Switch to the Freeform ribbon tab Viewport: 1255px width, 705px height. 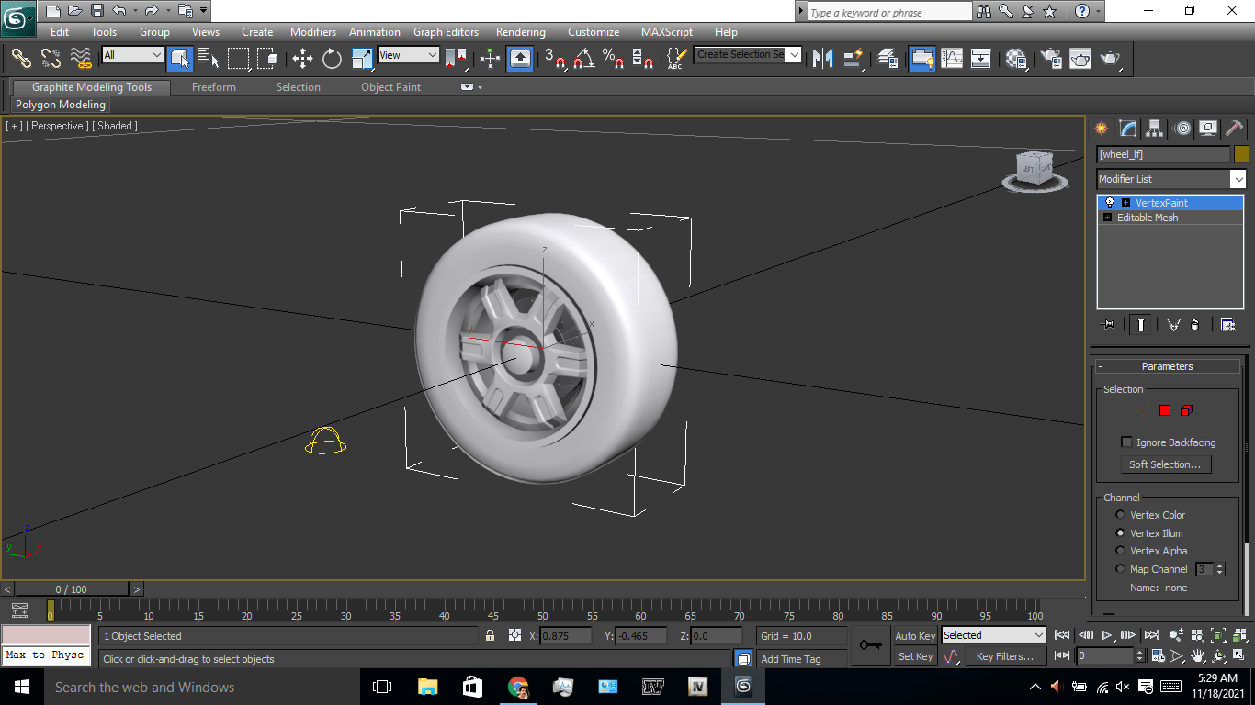click(x=213, y=87)
